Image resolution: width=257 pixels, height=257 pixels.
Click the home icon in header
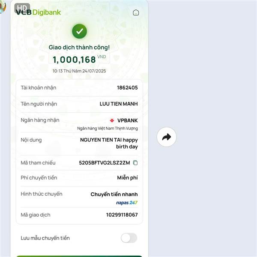point(136,12)
